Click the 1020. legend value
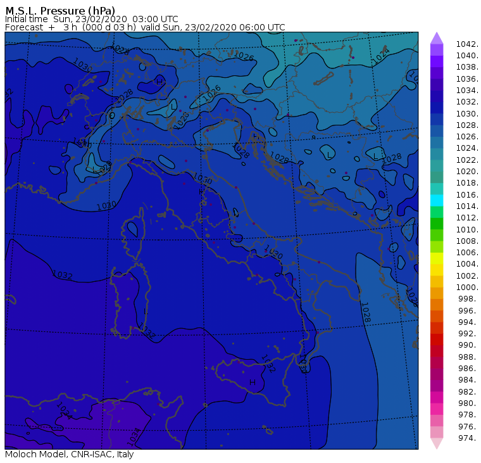The height and width of the screenshot is (463, 481). point(467,171)
